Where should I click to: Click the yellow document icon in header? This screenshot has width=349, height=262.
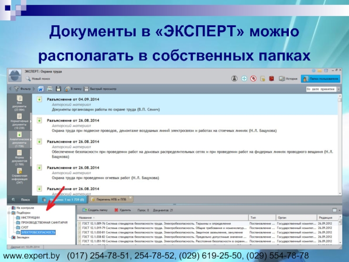263,79
